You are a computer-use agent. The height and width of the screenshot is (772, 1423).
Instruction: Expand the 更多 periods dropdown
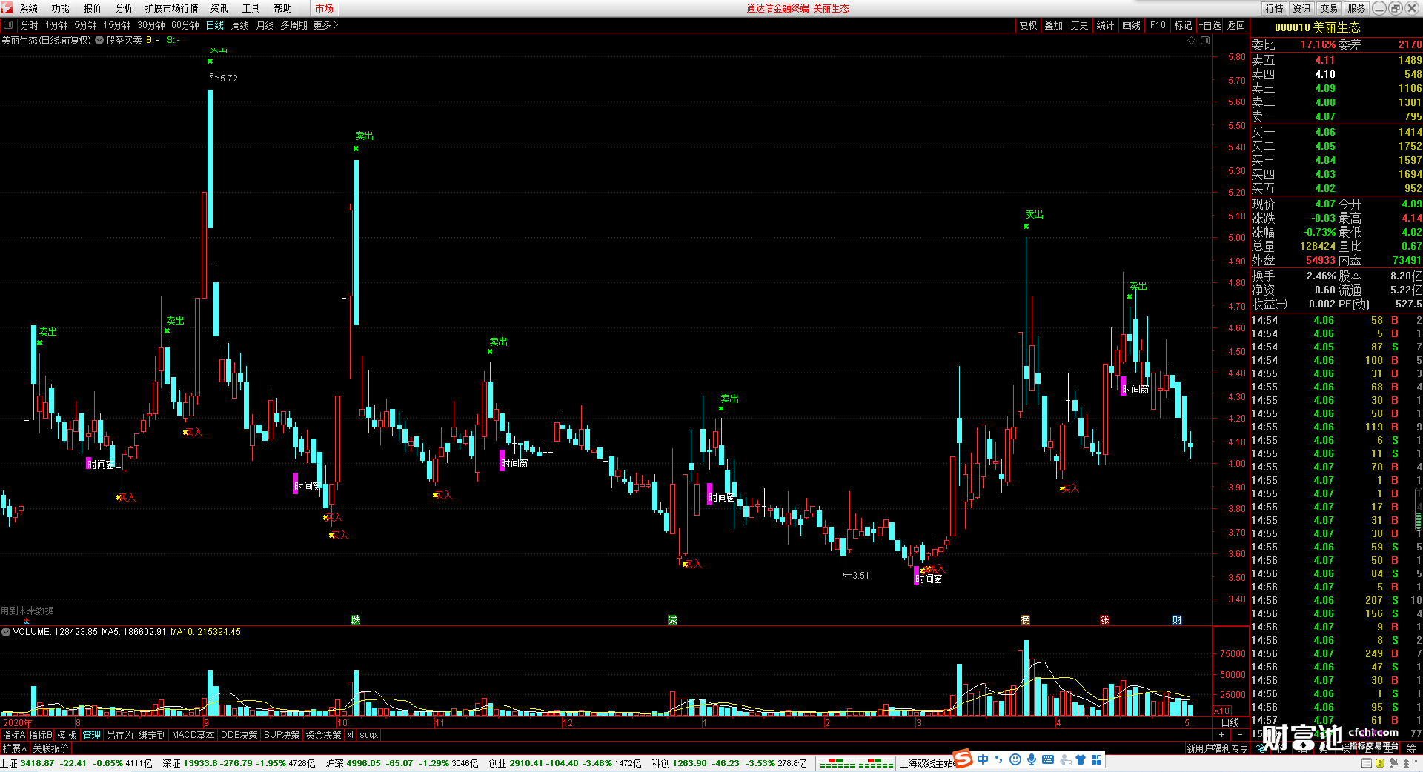[x=325, y=25]
